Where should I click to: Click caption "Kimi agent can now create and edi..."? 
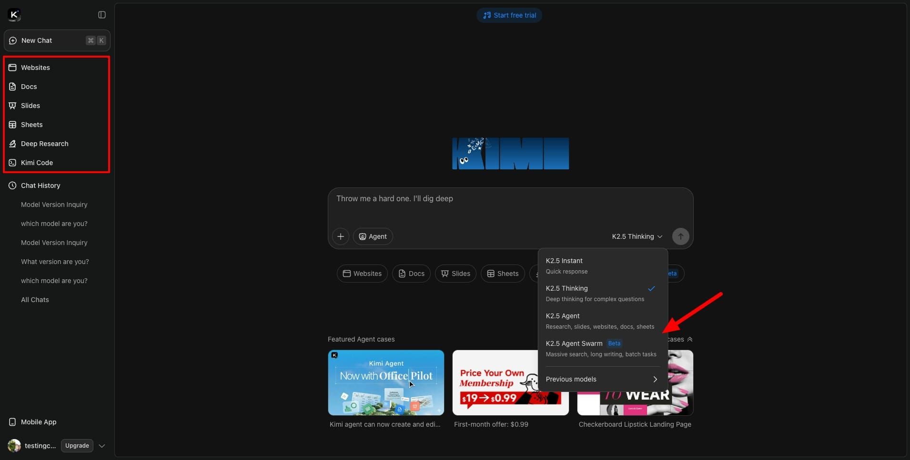pos(385,424)
